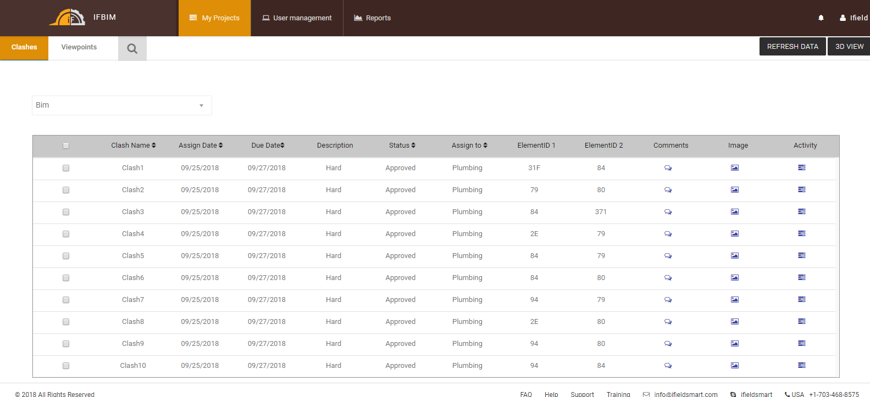Open the activity log icon for Clash5
This screenshot has height=397, width=870.
pyautogui.click(x=802, y=256)
